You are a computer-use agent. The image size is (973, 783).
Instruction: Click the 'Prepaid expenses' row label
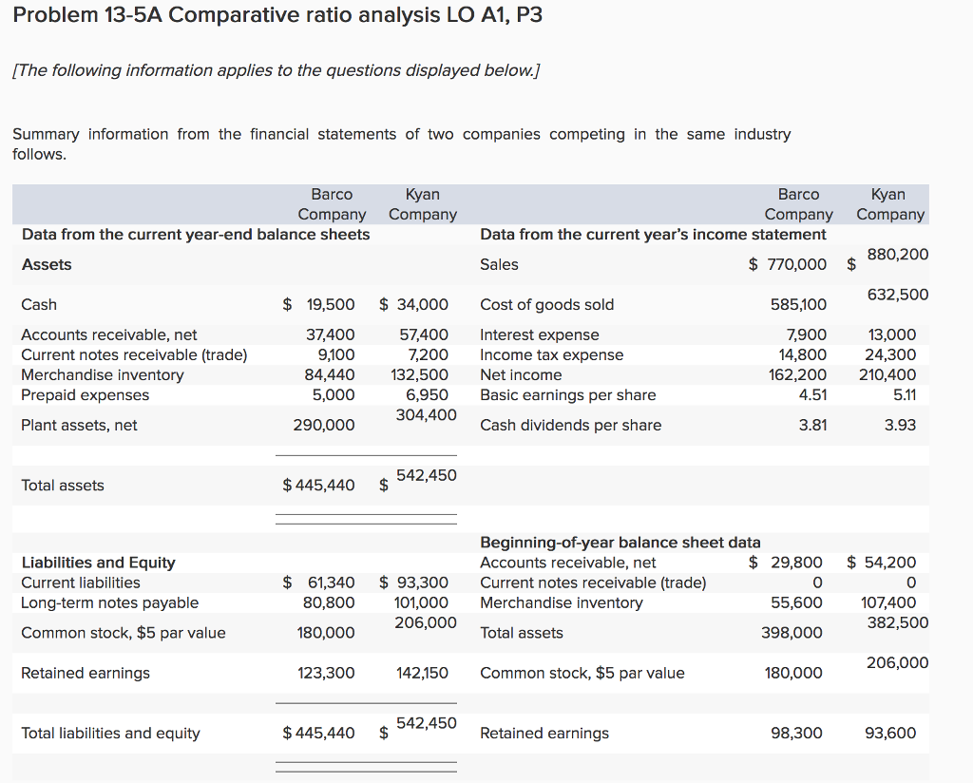[x=85, y=394]
